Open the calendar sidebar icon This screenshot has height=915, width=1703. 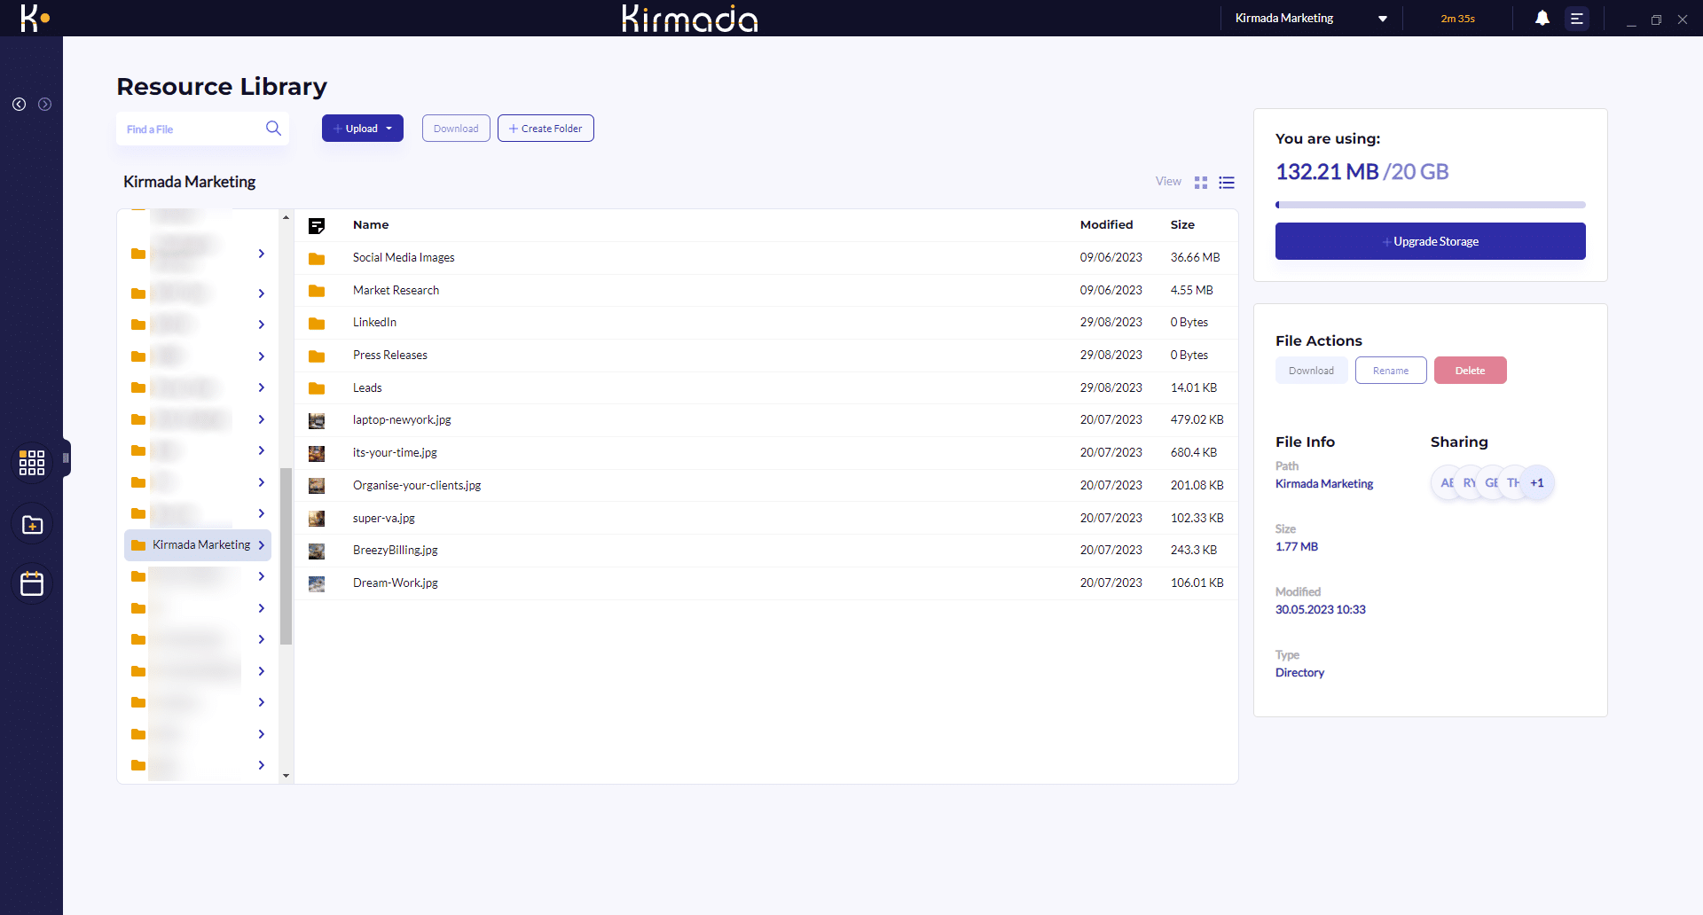point(32,583)
